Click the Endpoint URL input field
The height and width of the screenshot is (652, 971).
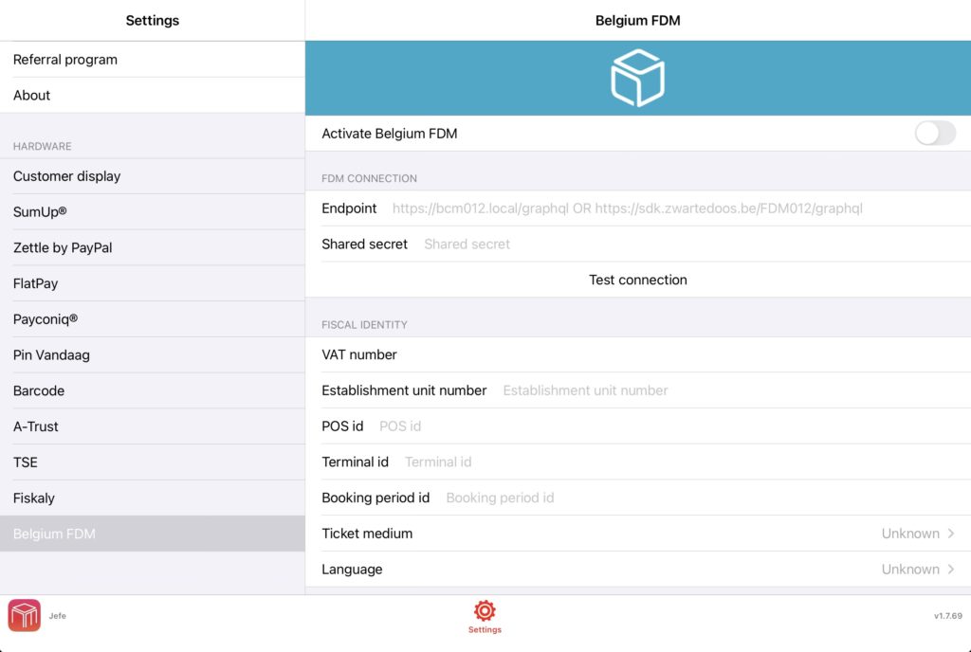pos(664,208)
